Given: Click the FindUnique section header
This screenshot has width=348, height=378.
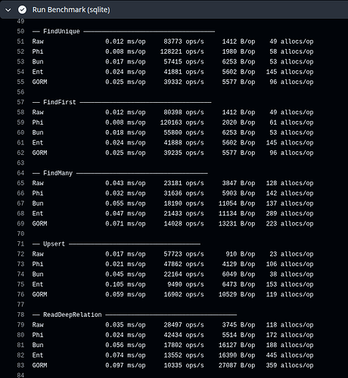Looking at the screenshot, I should click(123, 31).
